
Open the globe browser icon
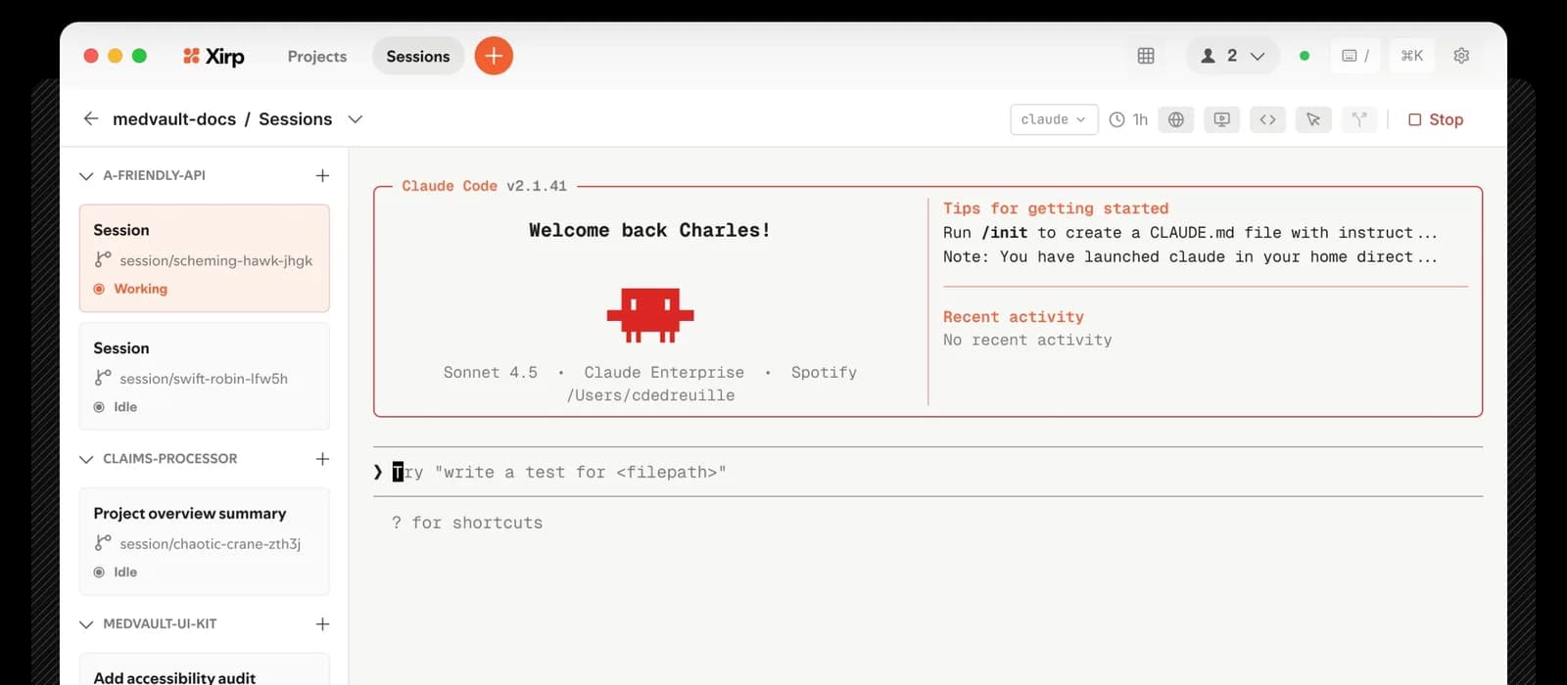pyautogui.click(x=1176, y=119)
